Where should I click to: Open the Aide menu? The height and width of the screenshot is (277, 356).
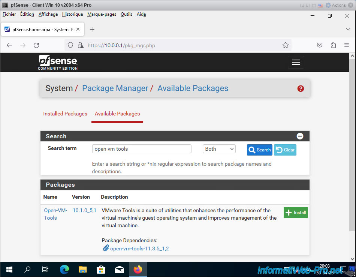pos(141,14)
